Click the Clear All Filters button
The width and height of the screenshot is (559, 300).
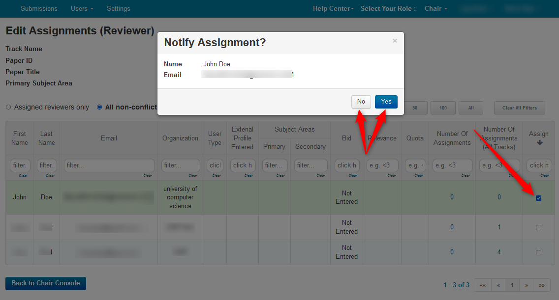520,108
